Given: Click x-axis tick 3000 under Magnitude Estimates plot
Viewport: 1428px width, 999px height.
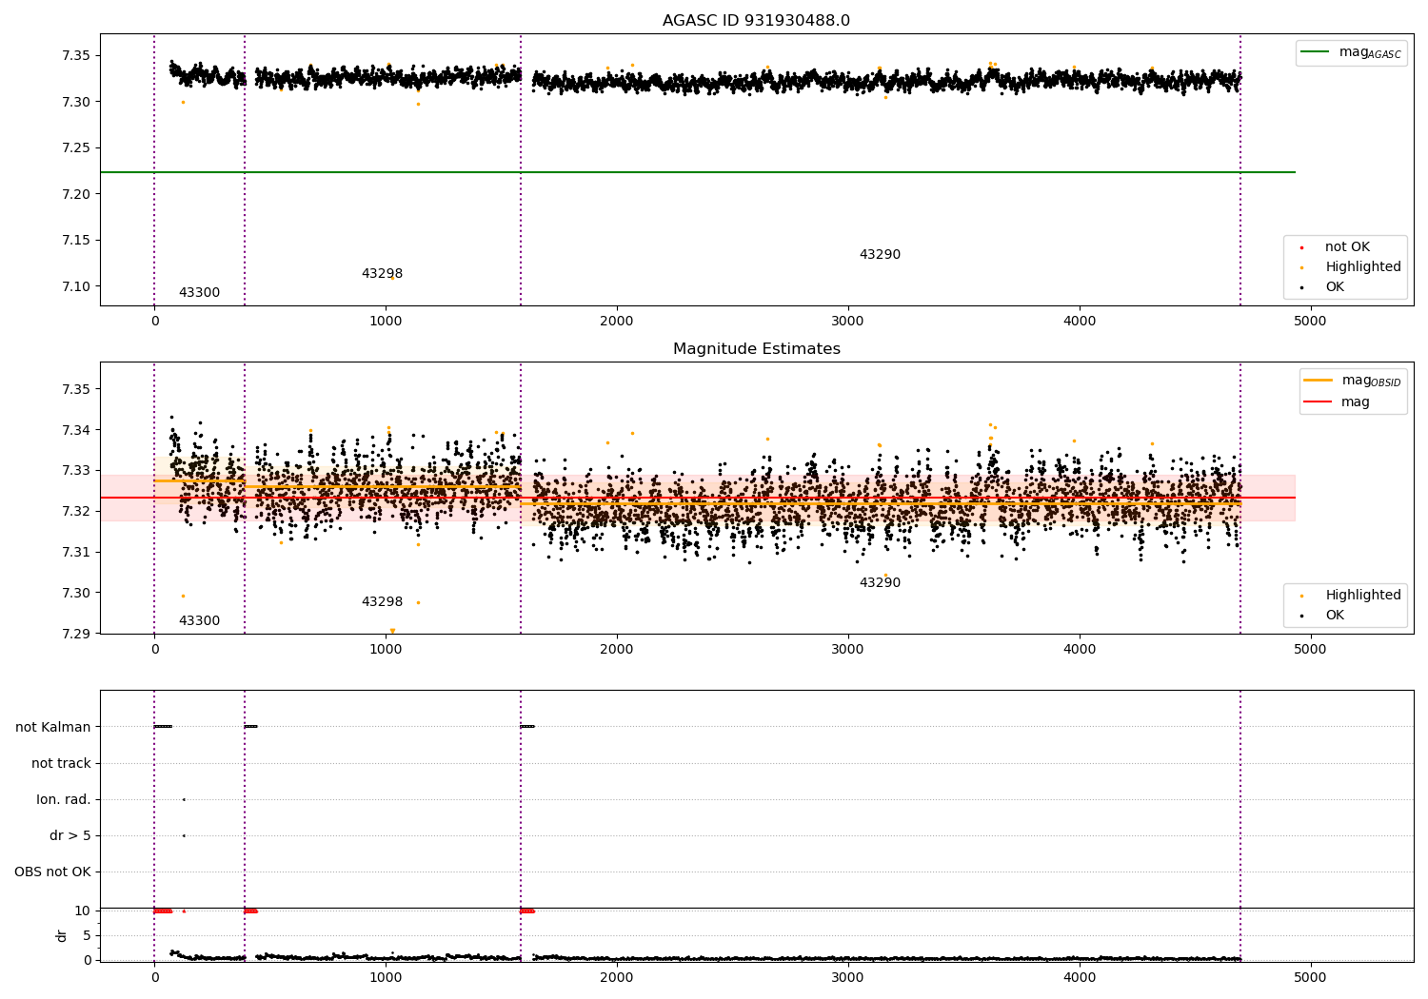Looking at the screenshot, I should (x=848, y=650).
